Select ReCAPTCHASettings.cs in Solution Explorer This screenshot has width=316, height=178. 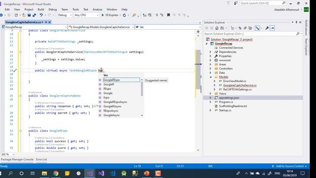coord(237,89)
